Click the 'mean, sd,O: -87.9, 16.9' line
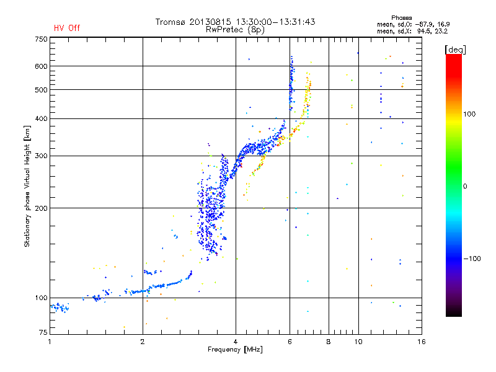The image size is (496, 372). click(413, 24)
